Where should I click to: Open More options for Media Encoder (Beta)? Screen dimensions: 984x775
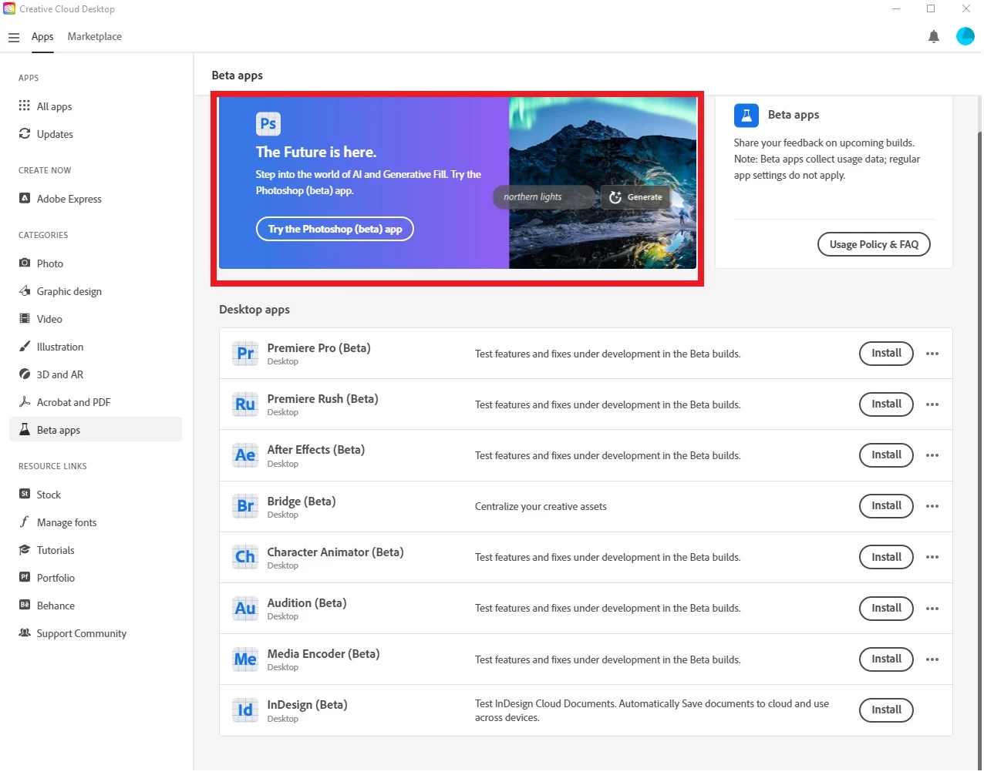click(932, 659)
